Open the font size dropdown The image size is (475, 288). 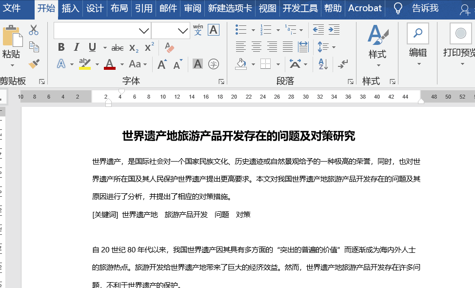pyautogui.click(x=183, y=31)
